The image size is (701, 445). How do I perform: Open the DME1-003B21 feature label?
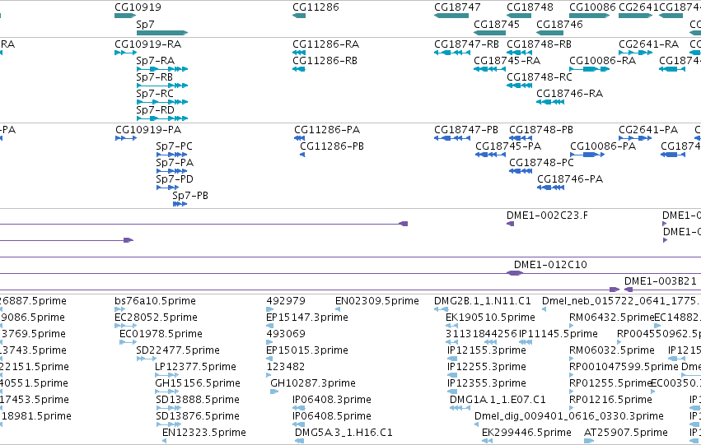pyautogui.click(x=661, y=280)
